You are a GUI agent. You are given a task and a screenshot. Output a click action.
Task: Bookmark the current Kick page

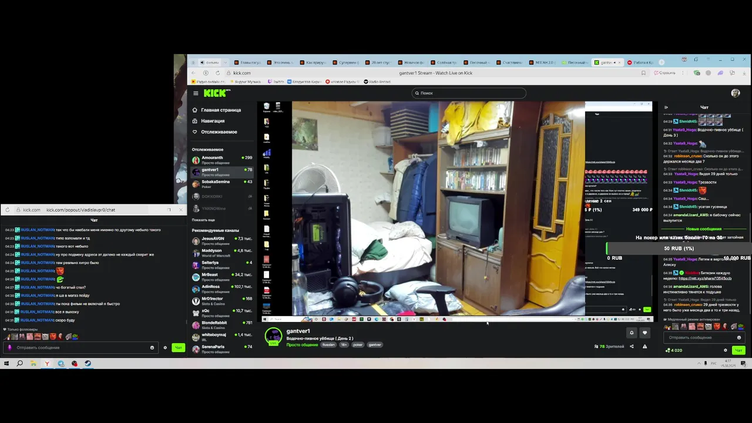[643, 73]
